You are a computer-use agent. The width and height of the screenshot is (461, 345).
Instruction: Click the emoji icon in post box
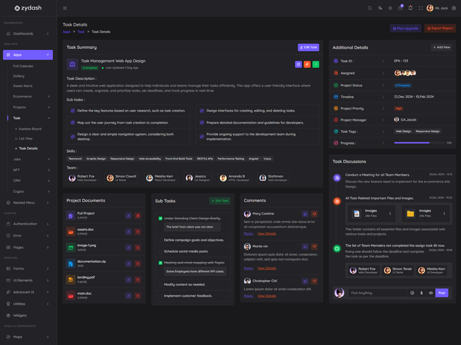pos(412,293)
